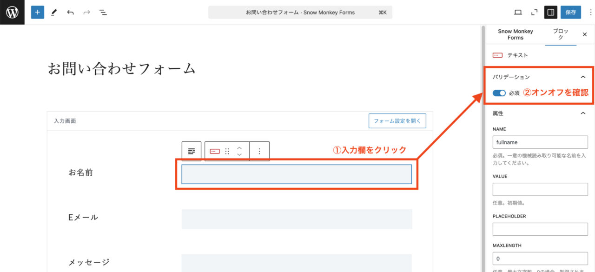
Task: Open block options three-dot menu
Action: [x=259, y=151]
